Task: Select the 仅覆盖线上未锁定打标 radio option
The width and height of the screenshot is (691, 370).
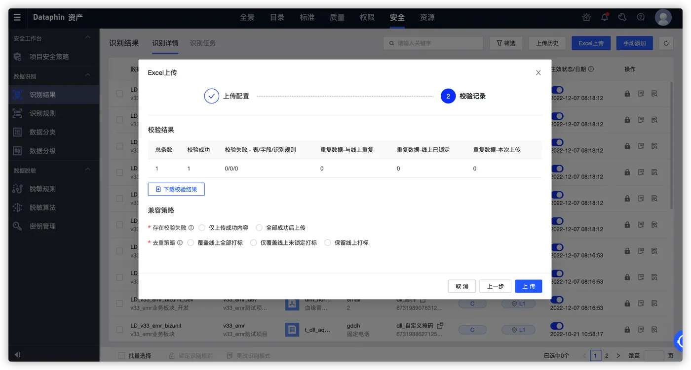Action: pos(253,242)
